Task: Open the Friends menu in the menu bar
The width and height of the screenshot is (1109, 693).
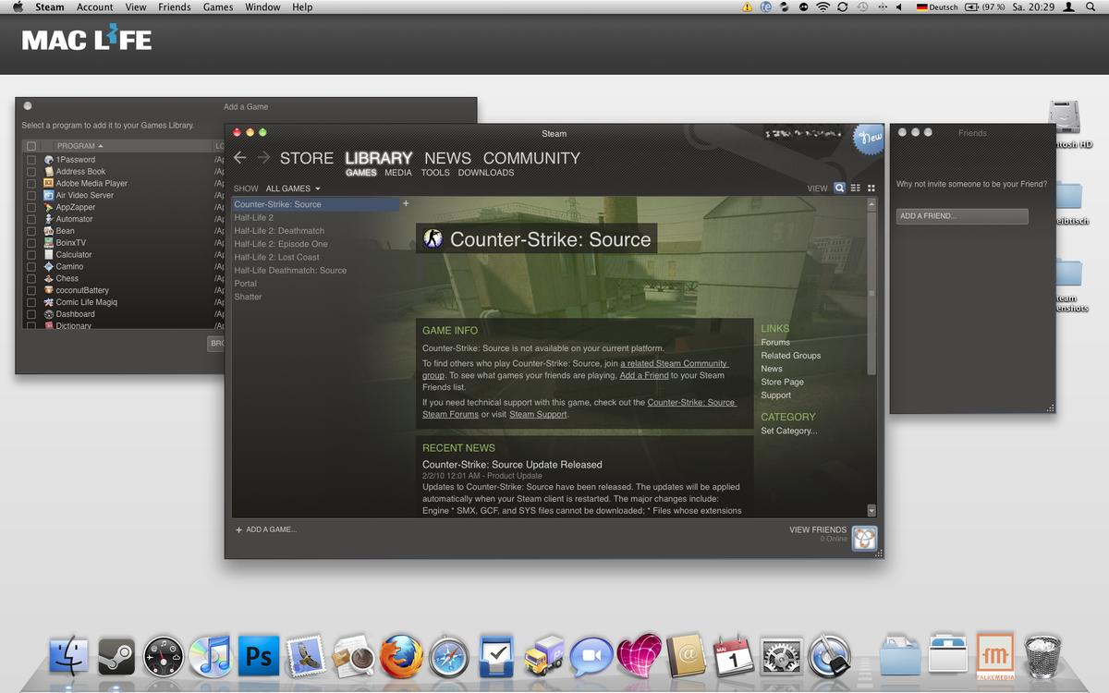Action: pyautogui.click(x=174, y=6)
